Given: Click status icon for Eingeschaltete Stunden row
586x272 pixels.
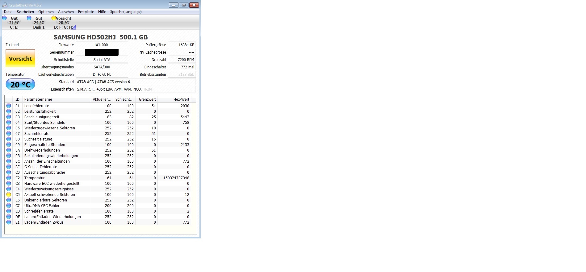Looking at the screenshot, I should 9,144.
